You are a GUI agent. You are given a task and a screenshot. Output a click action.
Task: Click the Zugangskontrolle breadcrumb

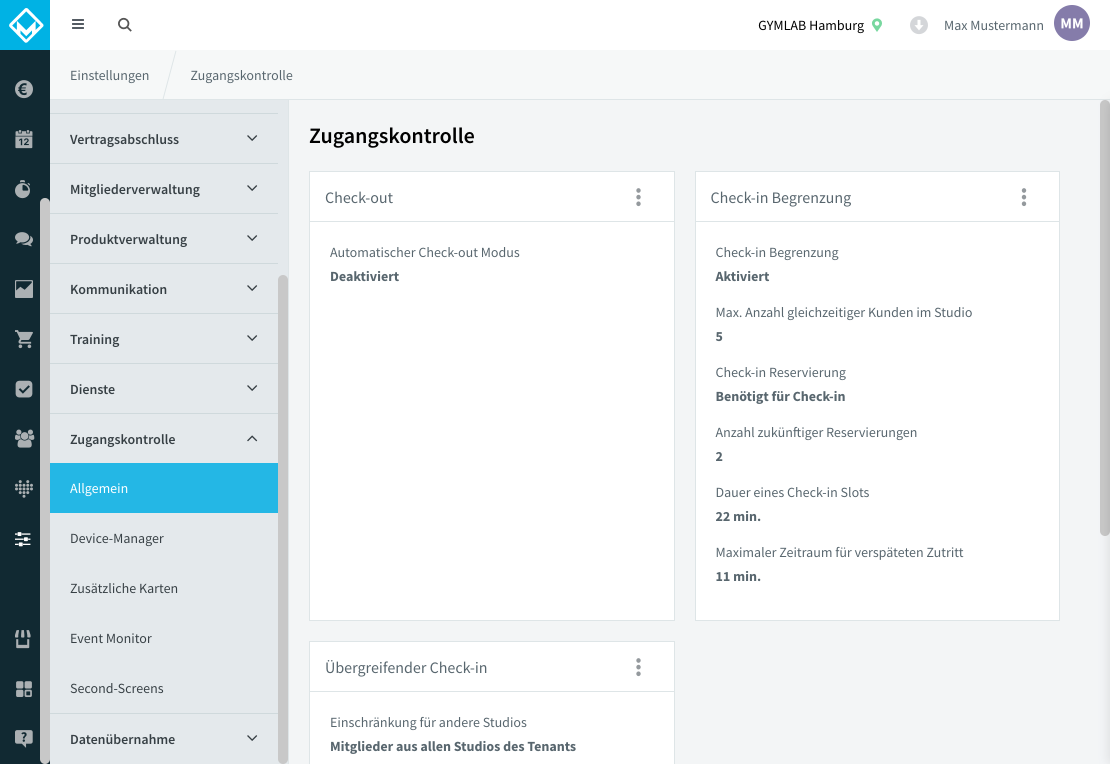[241, 75]
